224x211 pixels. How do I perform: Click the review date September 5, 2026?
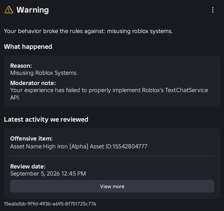pos(48,174)
